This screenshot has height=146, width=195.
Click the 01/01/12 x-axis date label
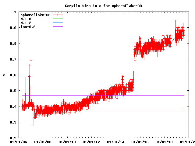click(91, 142)
